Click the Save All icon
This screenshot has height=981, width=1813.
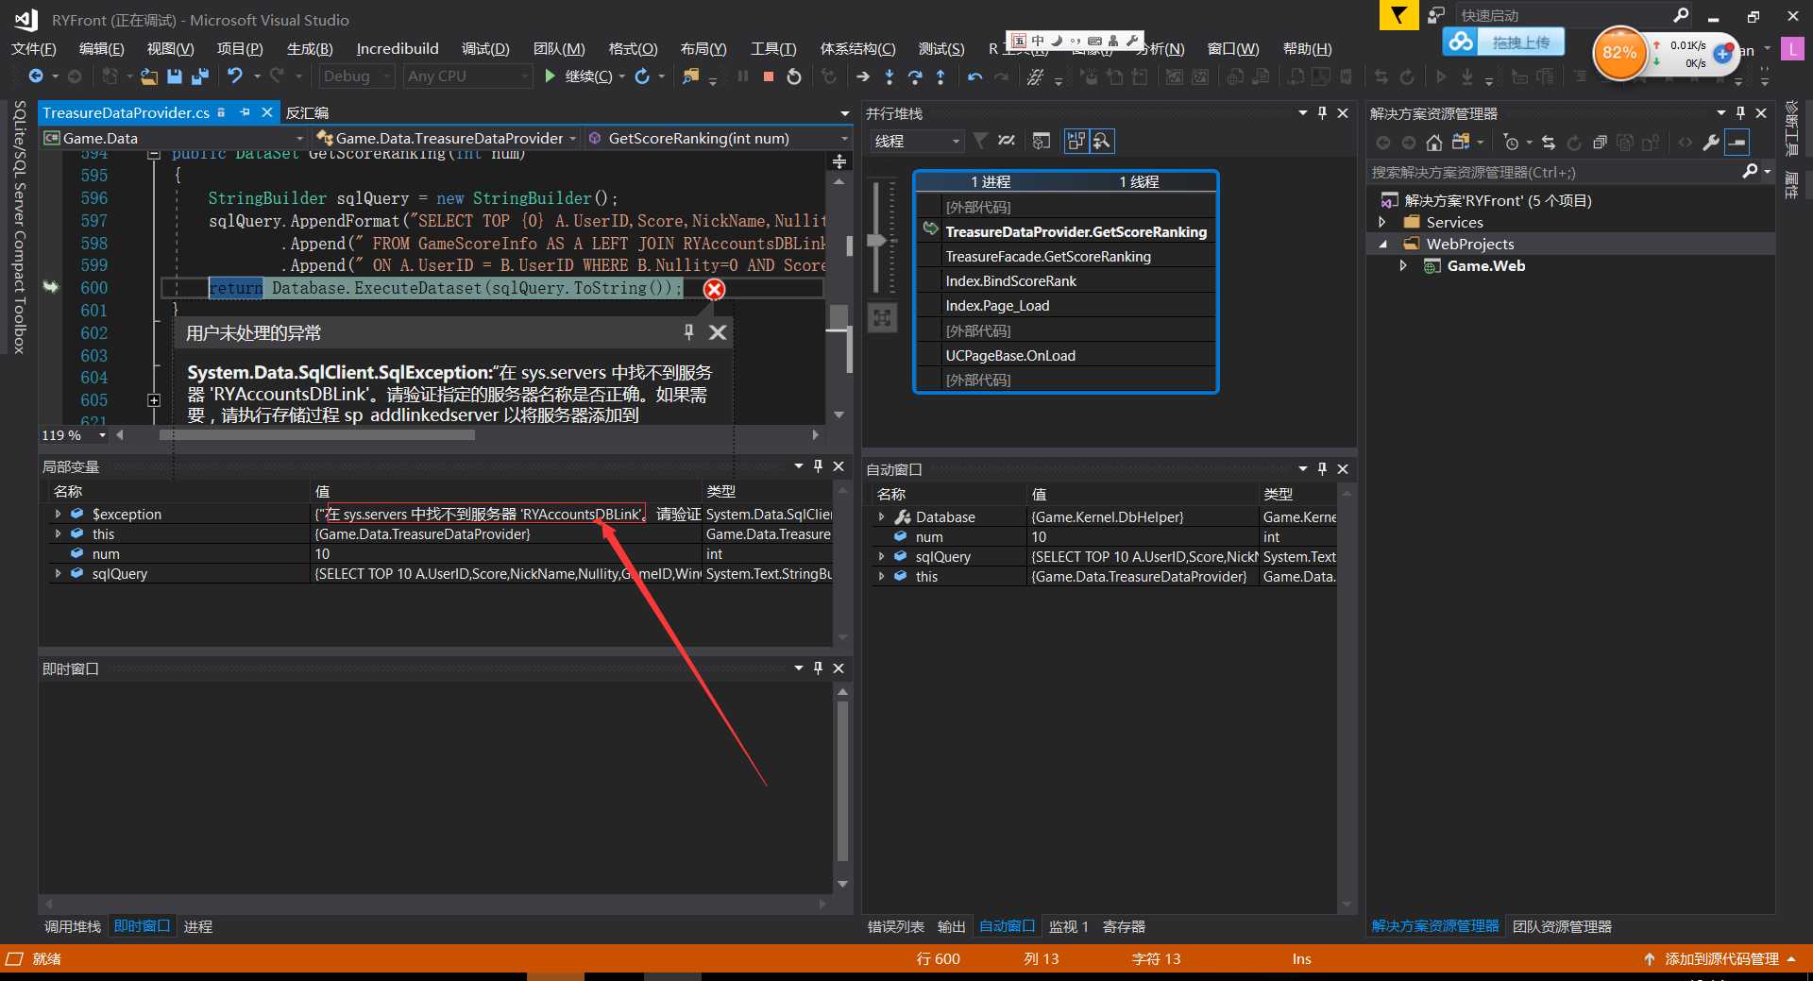pos(200,76)
